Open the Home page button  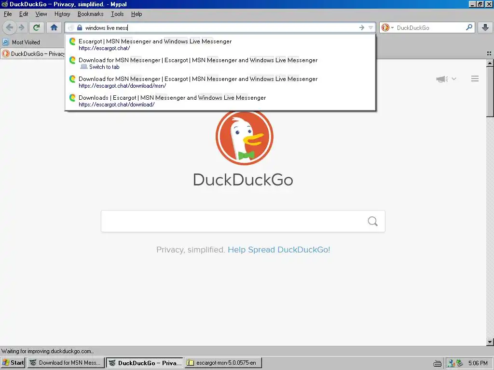point(54,27)
